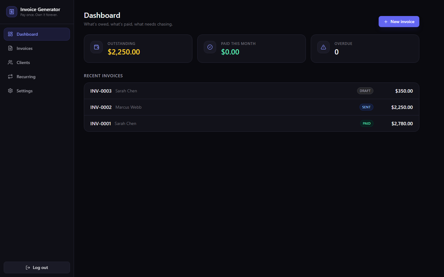
Task: Click the SENT status badge
Action: 366,107
